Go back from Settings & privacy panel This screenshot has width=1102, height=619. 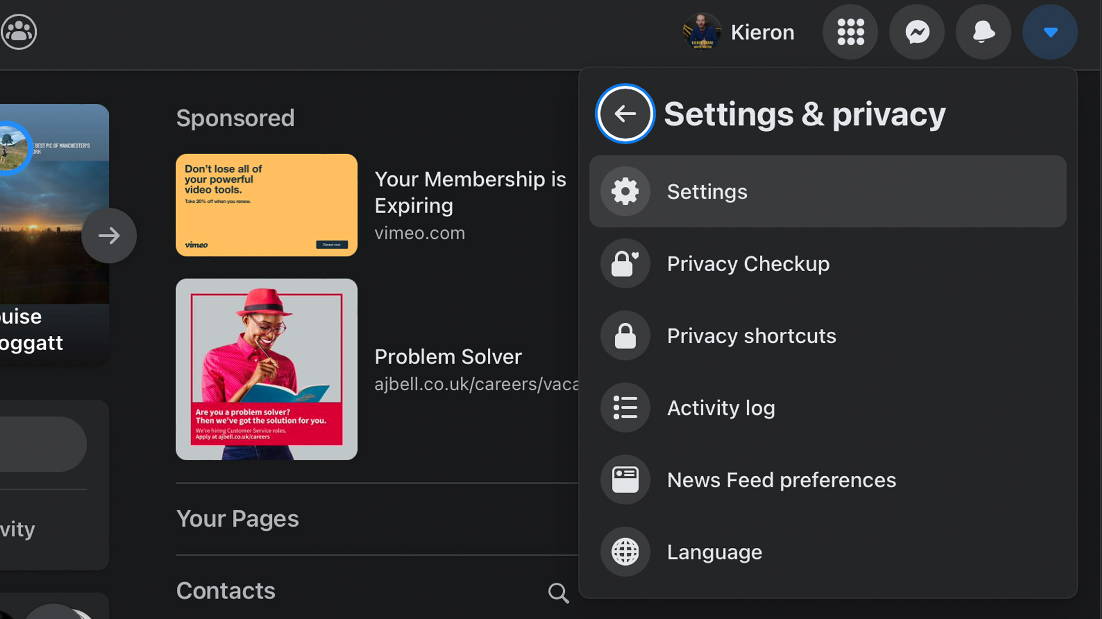(x=625, y=113)
